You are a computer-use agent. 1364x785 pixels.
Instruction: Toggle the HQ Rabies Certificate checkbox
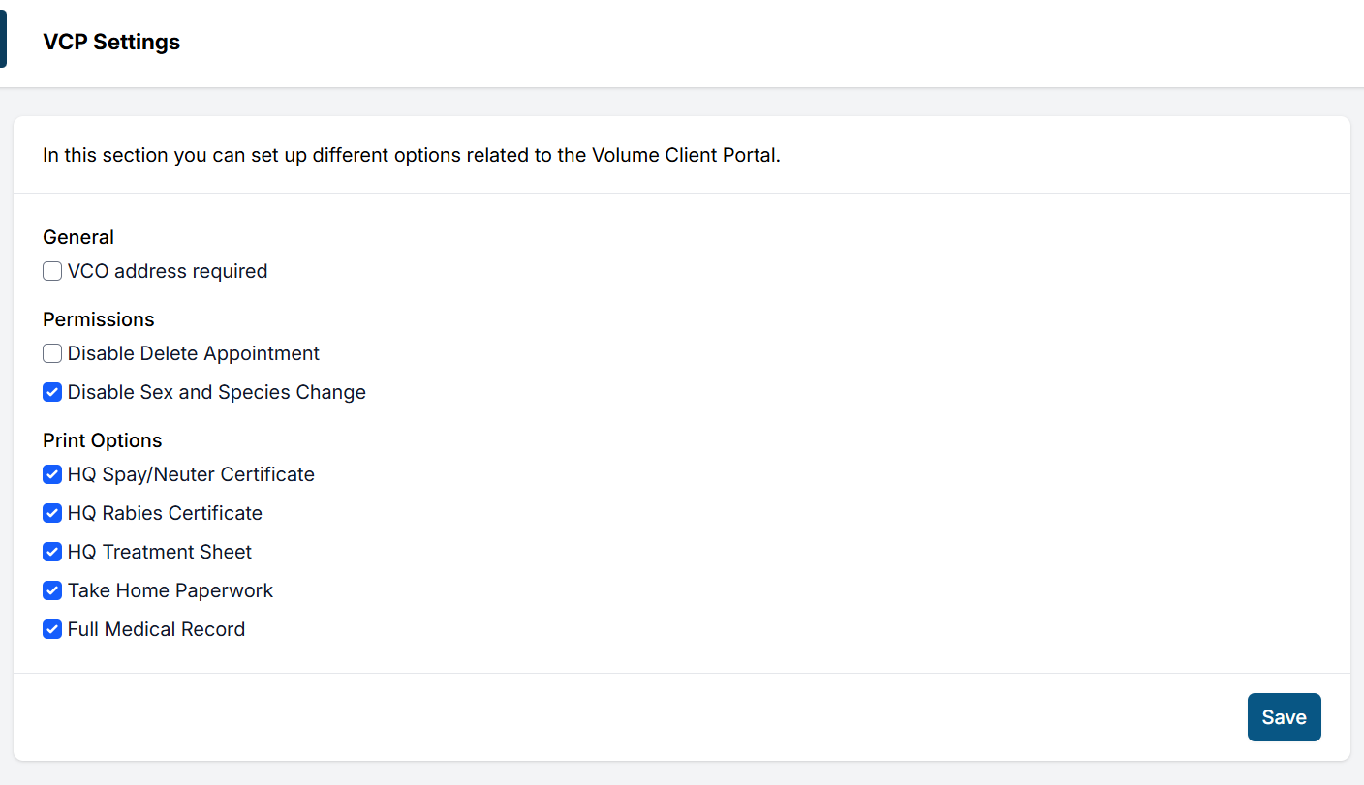pyautogui.click(x=52, y=514)
